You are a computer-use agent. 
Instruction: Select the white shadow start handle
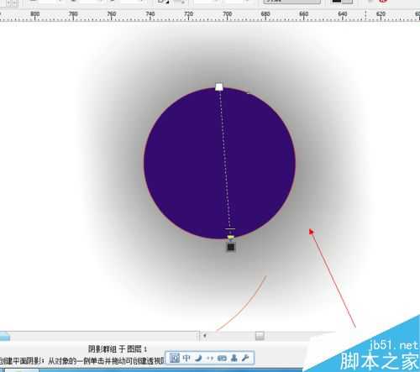tap(219, 86)
